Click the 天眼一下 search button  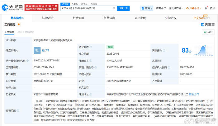(x=123, y=8)
